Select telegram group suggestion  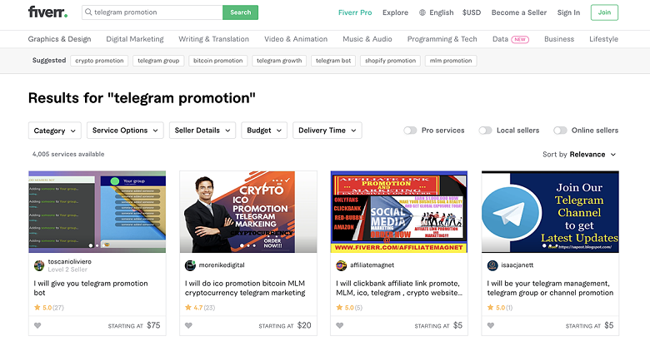158,61
